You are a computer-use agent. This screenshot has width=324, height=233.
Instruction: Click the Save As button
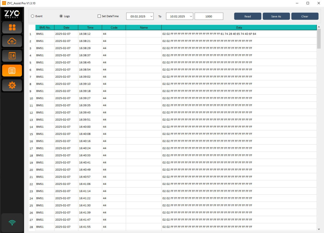(276, 16)
